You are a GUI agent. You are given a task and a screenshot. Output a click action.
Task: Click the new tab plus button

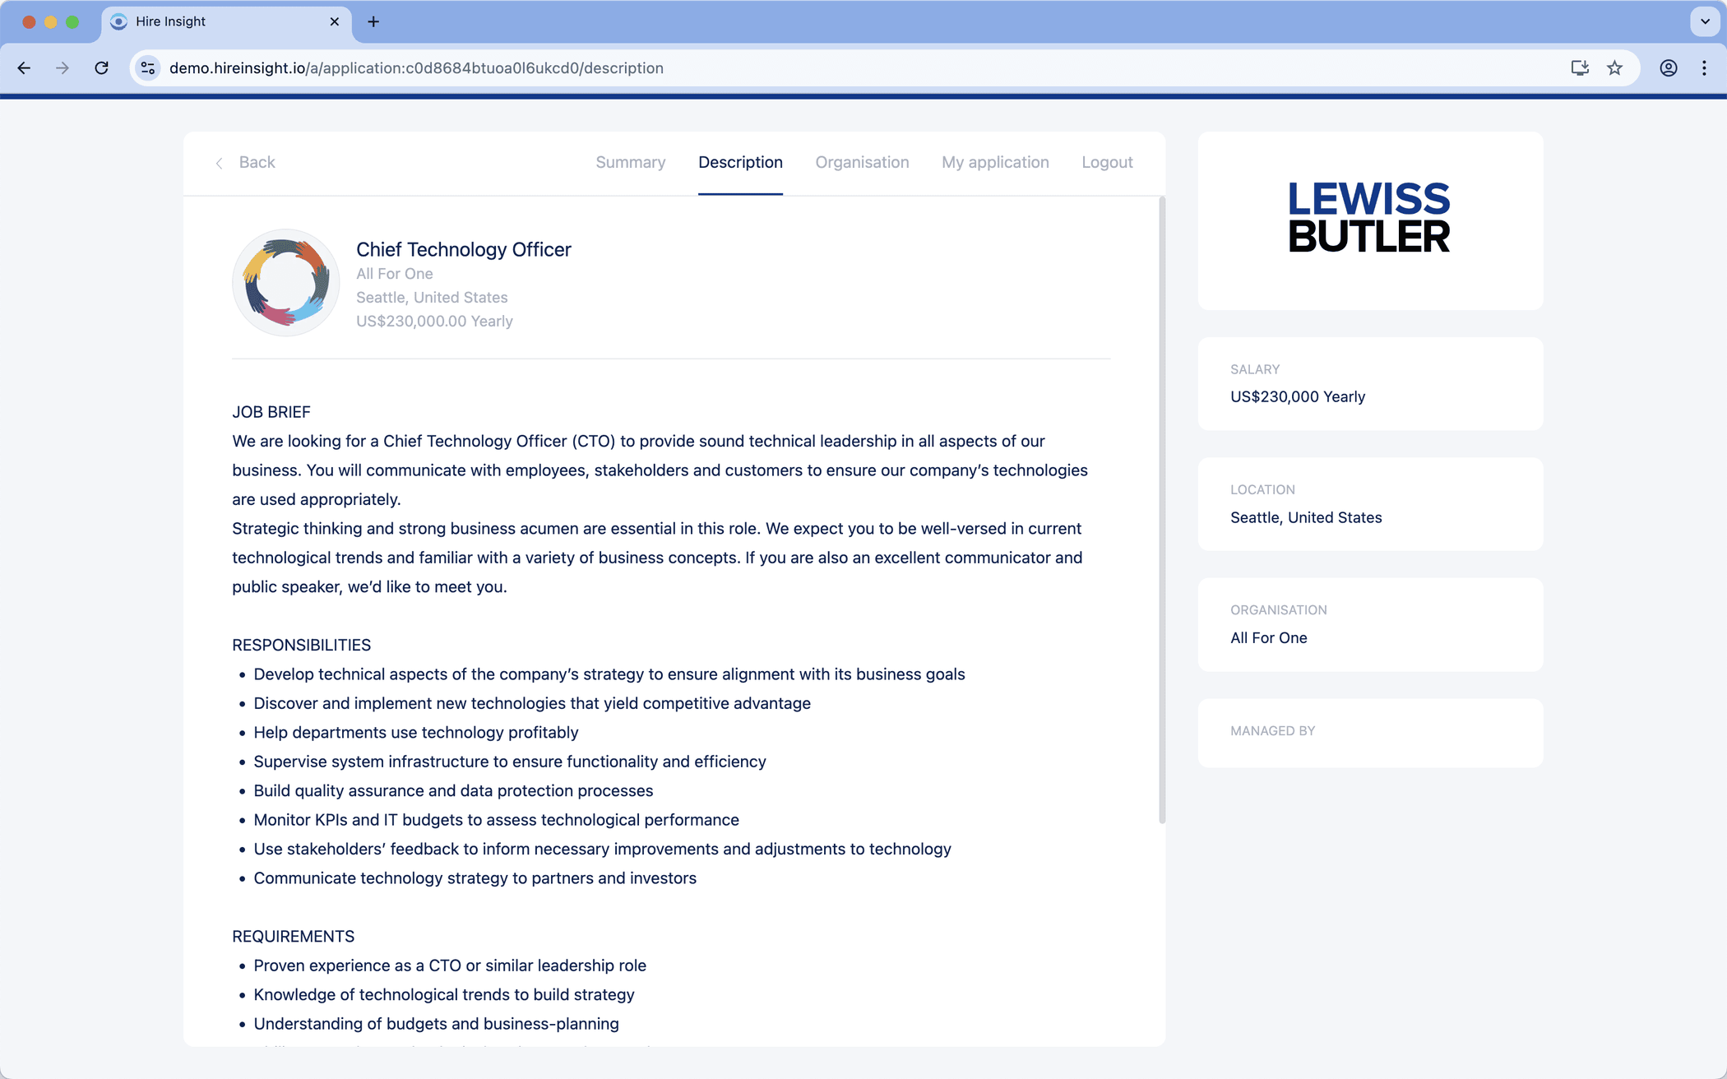click(373, 22)
